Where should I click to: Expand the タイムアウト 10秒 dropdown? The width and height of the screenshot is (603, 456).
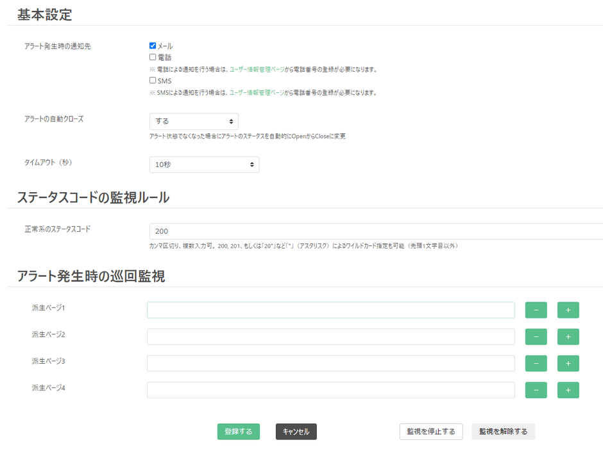pos(204,165)
